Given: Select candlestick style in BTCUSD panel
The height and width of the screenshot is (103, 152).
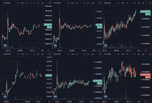Looking at the screenshot, I should pos(39,3).
